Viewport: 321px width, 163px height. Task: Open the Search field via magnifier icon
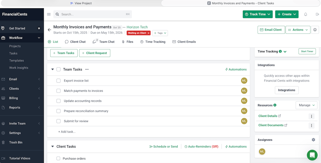[57, 14]
